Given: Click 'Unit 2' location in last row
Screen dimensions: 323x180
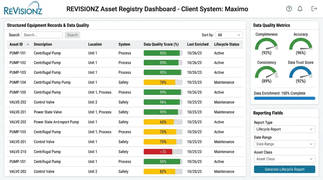Looking at the screenshot, I should (x=93, y=171).
